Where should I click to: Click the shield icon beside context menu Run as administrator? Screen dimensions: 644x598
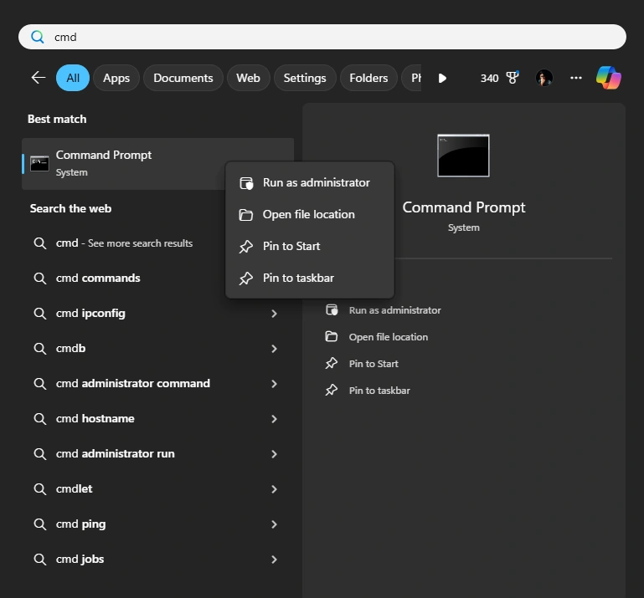point(246,183)
